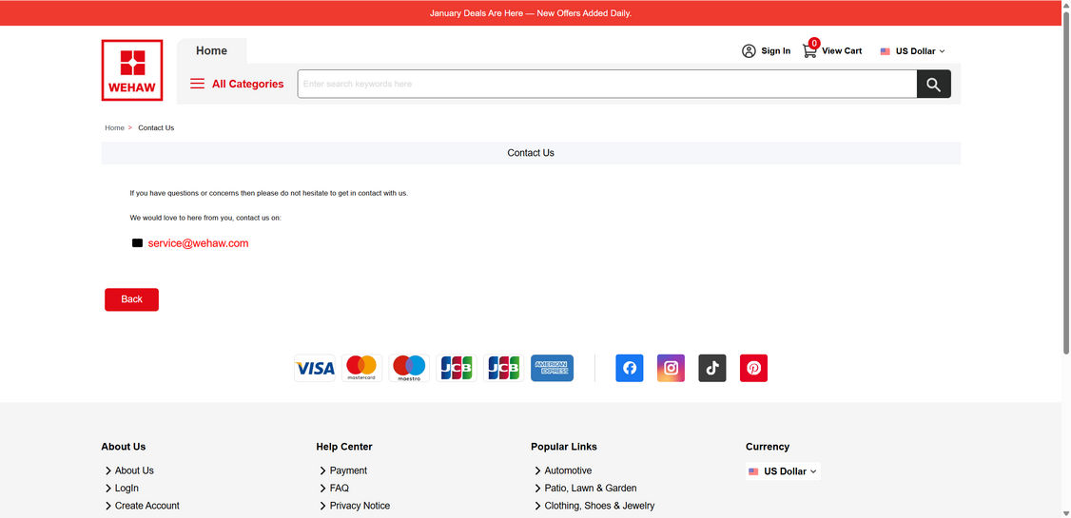Click the Sign In link
The image size is (1071, 518).
[776, 51]
